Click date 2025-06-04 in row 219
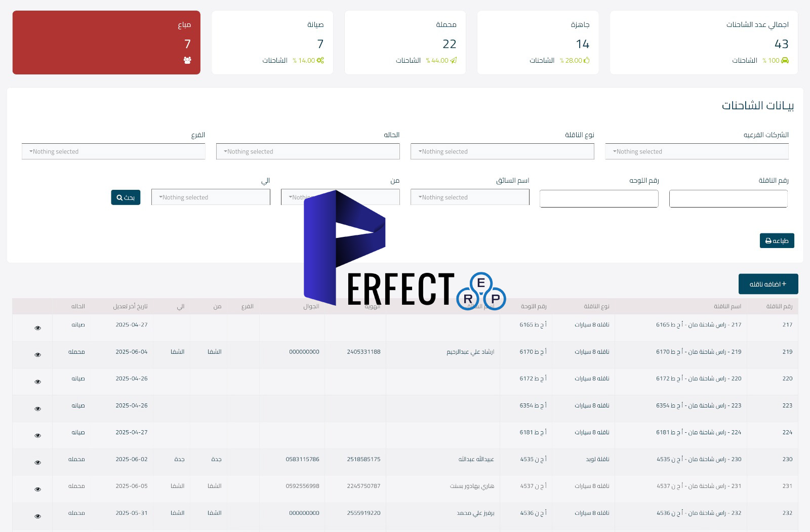The image size is (810, 532). [132, 352]
